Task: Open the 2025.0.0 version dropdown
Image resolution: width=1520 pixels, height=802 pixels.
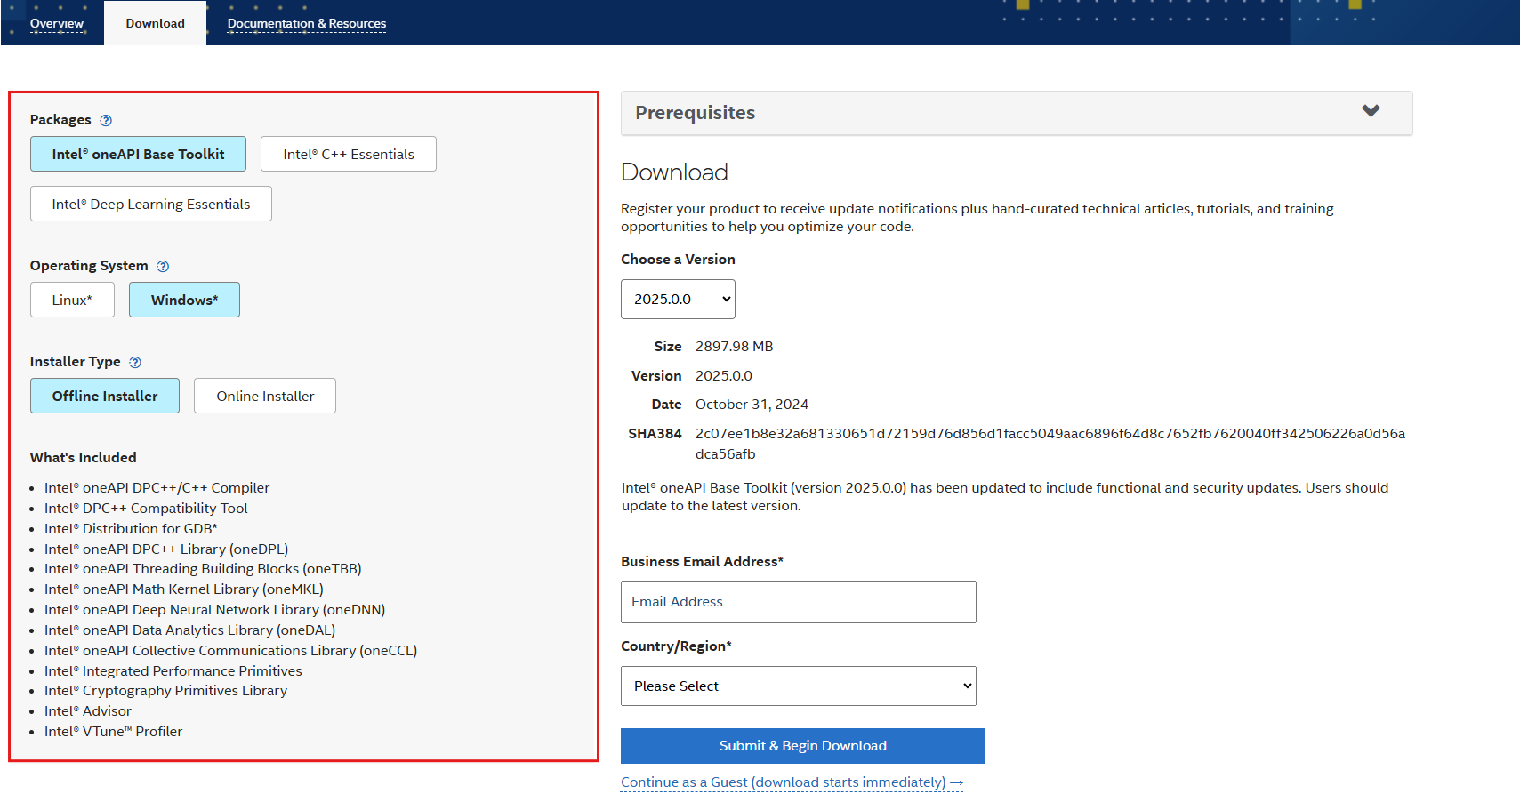Action: (x=678, y=299)
